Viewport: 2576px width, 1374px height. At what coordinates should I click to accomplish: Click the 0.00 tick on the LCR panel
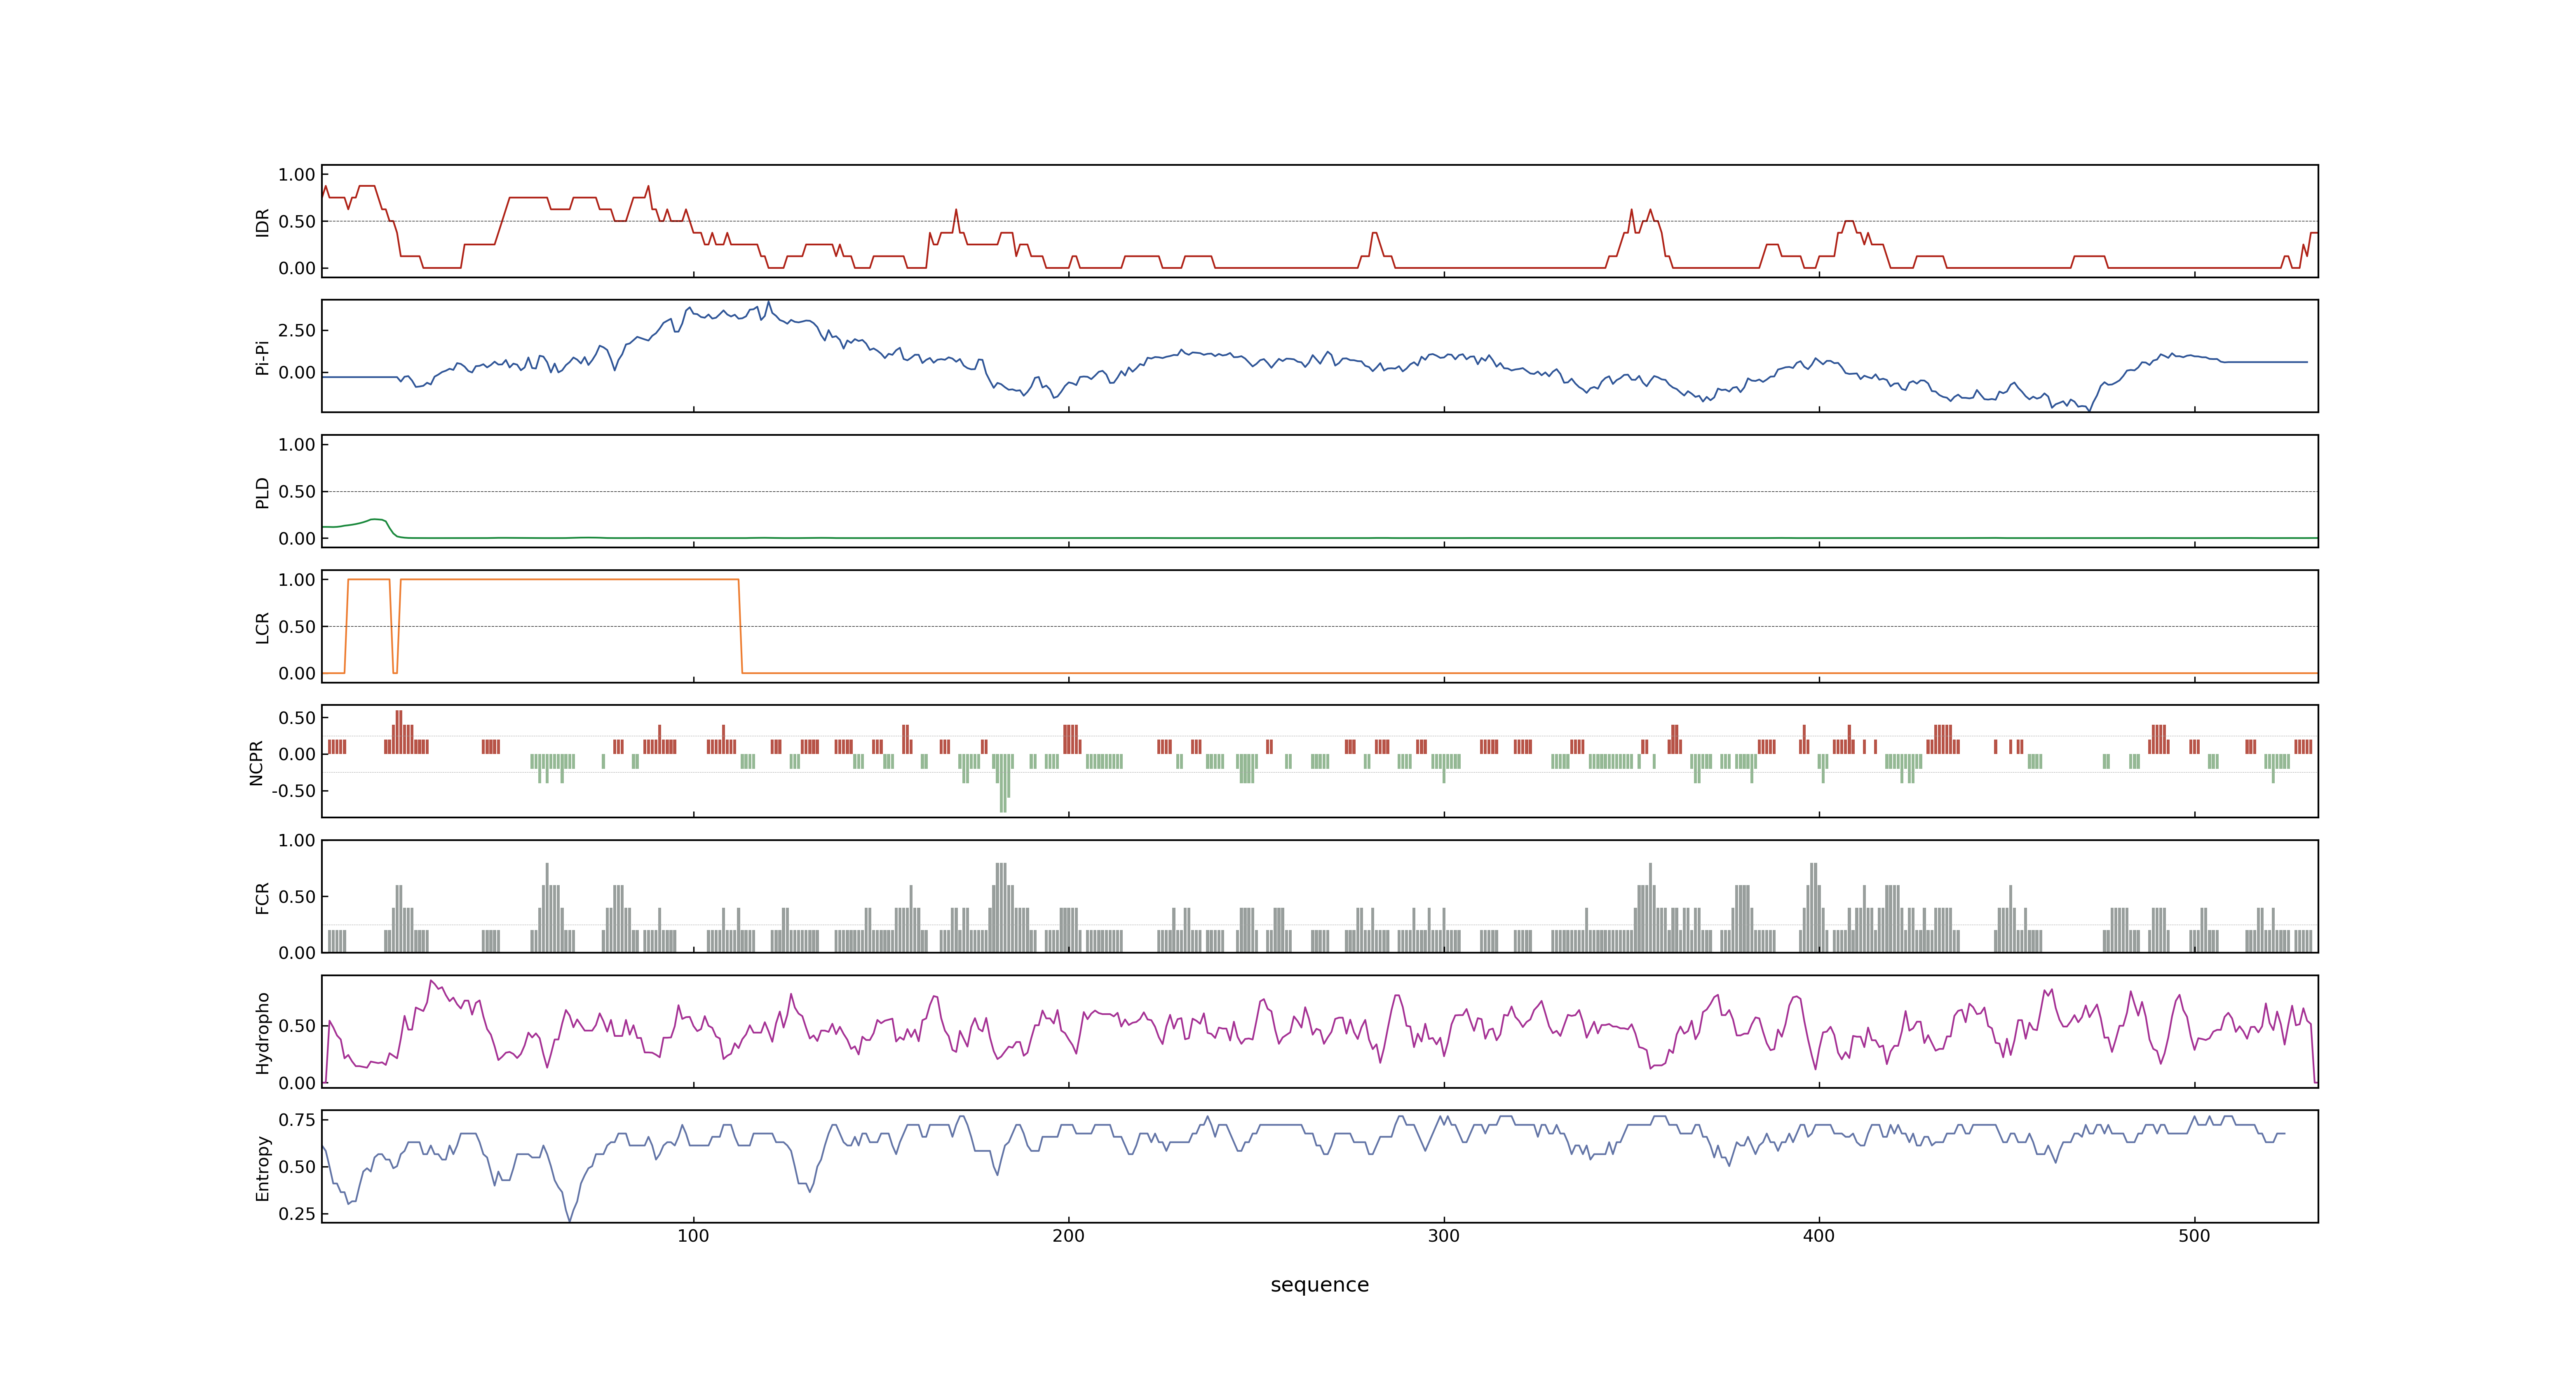297,673
